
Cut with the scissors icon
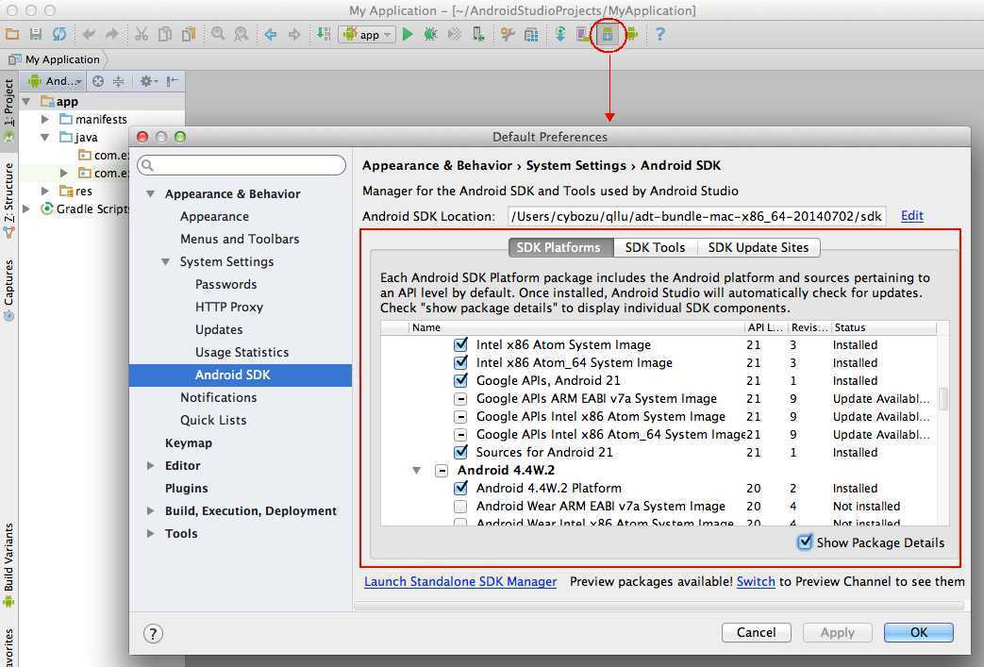142,35
